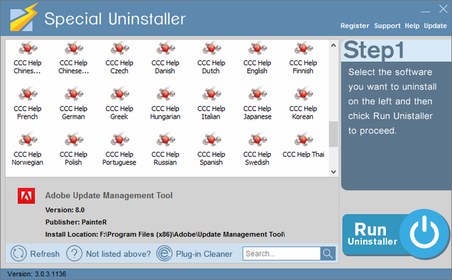Select CCC Help Russian program icon
Screen dimensions: 452x280
pos(166,139)
